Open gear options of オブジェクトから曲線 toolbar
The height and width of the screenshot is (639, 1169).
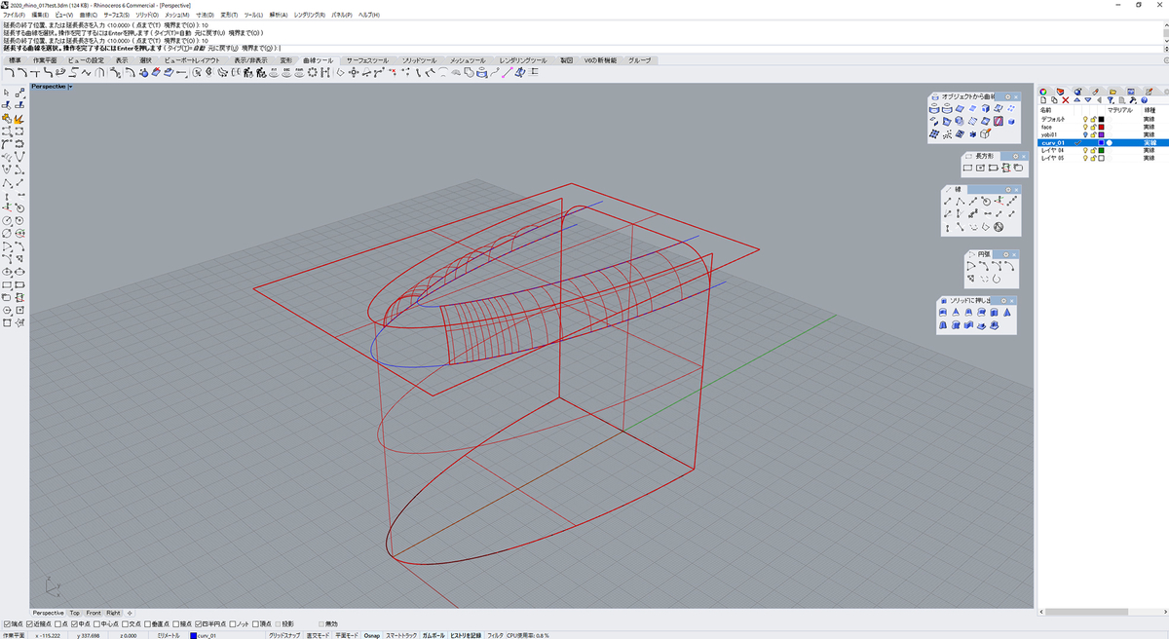[x=1007, y=96]
